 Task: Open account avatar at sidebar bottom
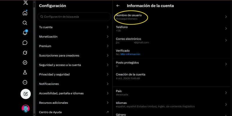click(x=26, y=108)
